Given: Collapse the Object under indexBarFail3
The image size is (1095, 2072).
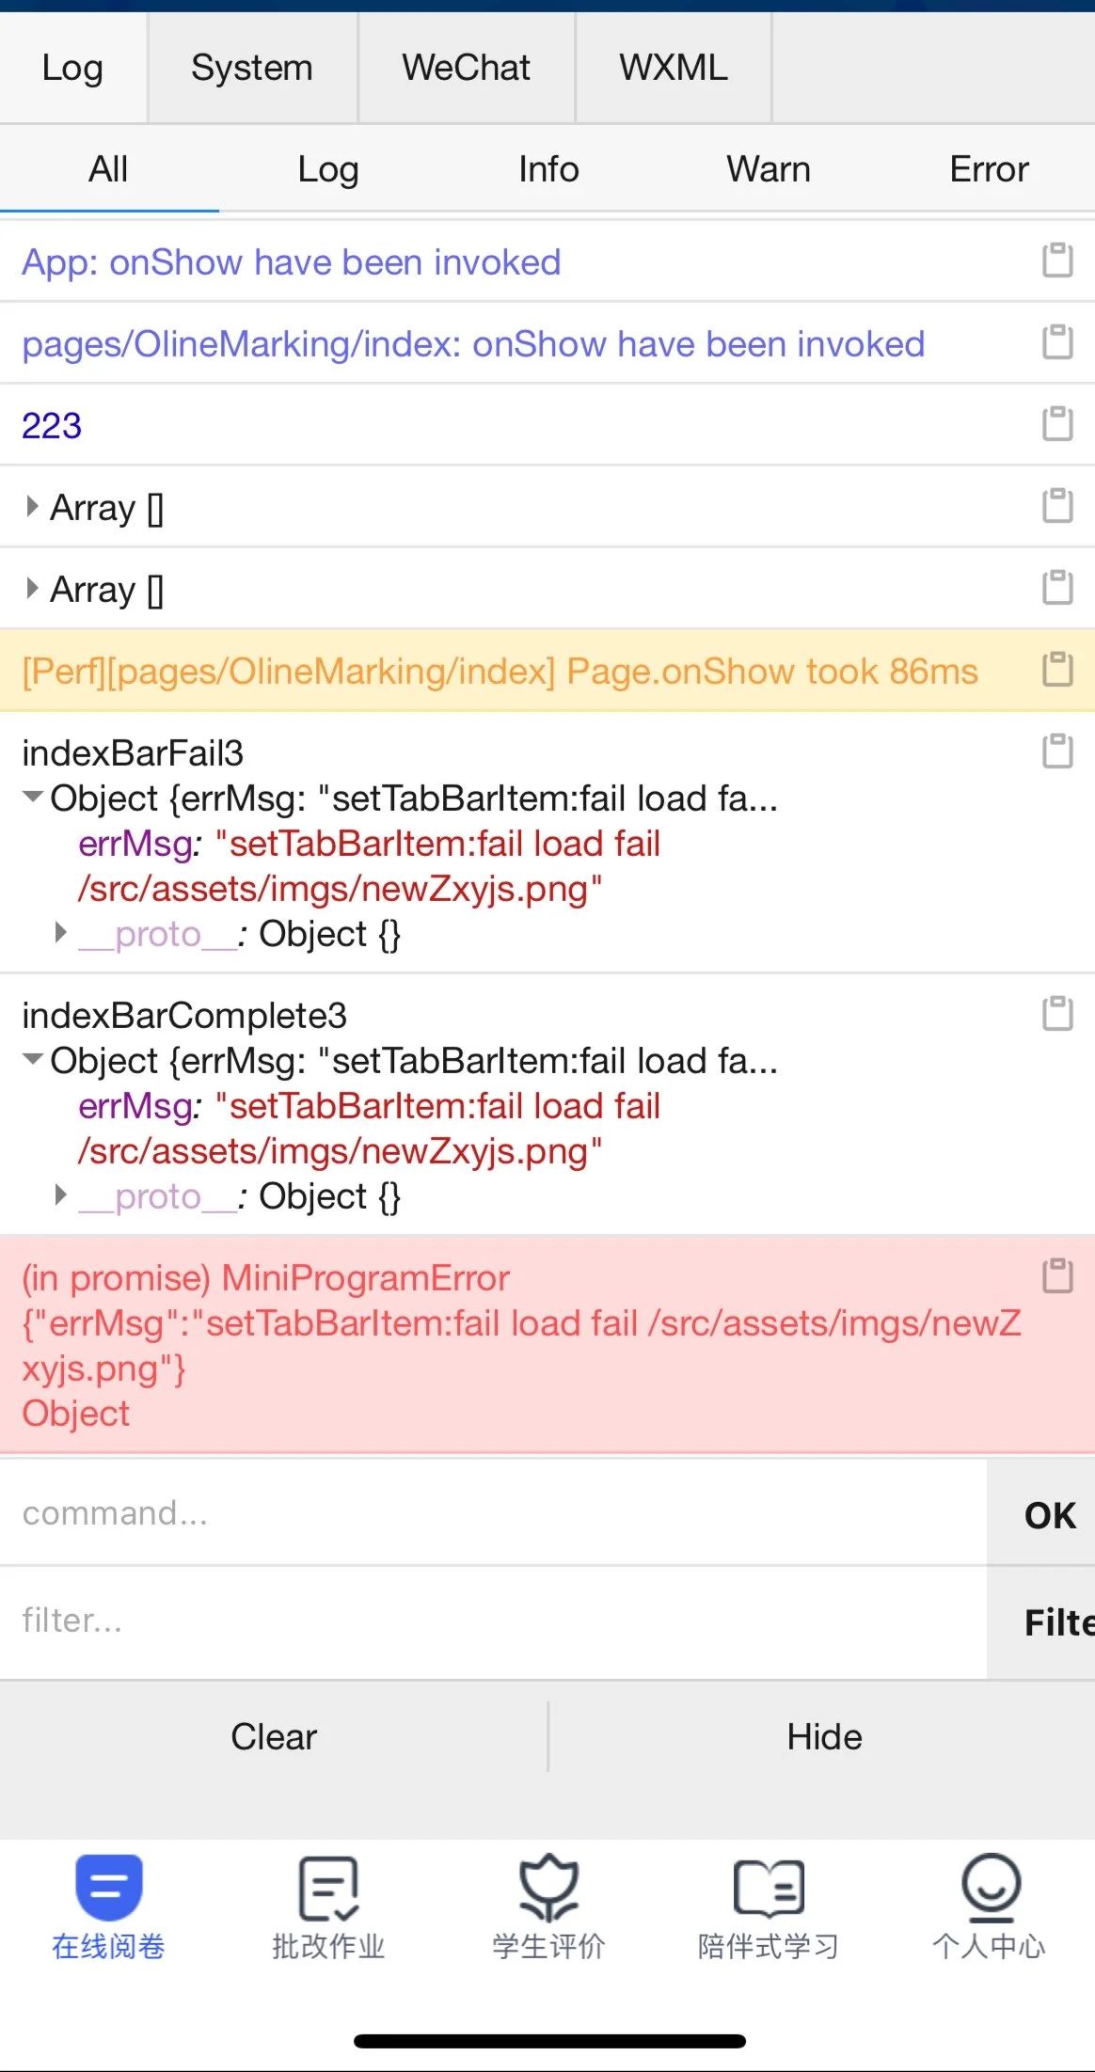Looking at the screenshot, I should coord(33,798).
